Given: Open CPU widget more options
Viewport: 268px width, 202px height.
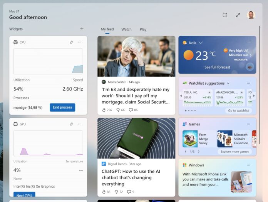Looking at the screenshot, I should (80, 42).
